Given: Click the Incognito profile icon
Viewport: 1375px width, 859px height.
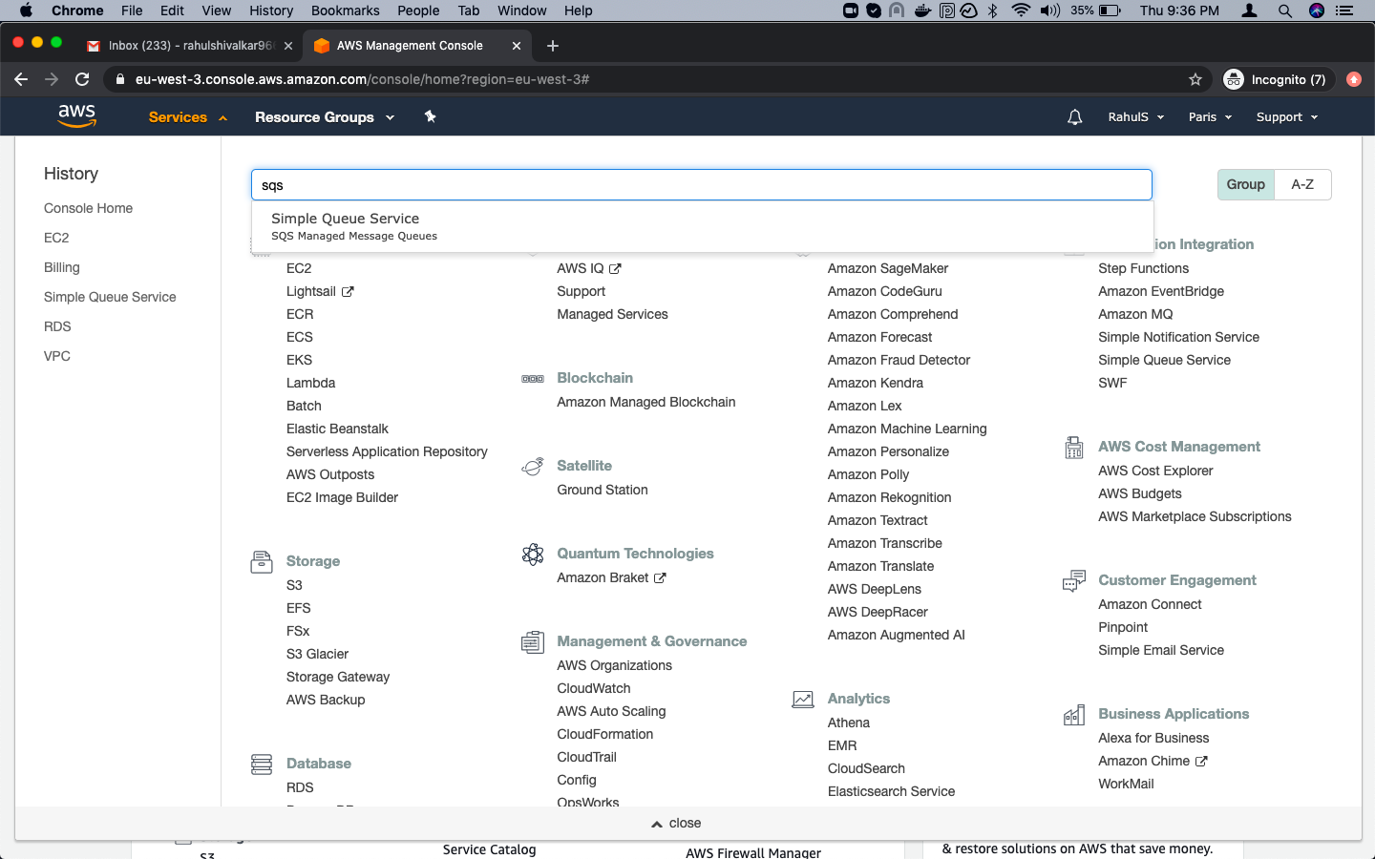Looking at the screenshot, I should click(1234, 79).
